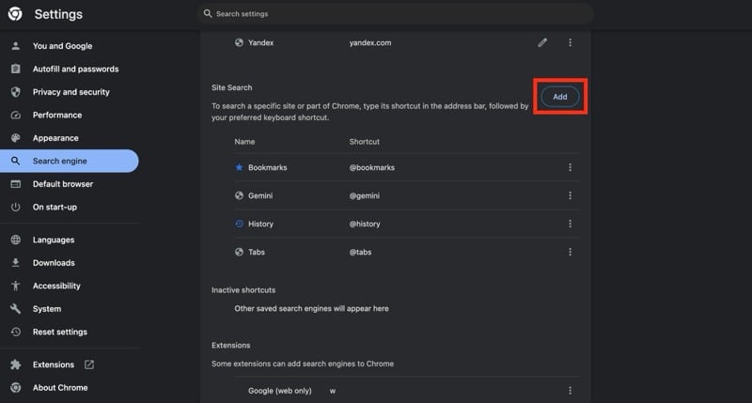Click the puzzle piece Extensions icon
Screen dimensions: 752x403
click(x=15, y=364)
